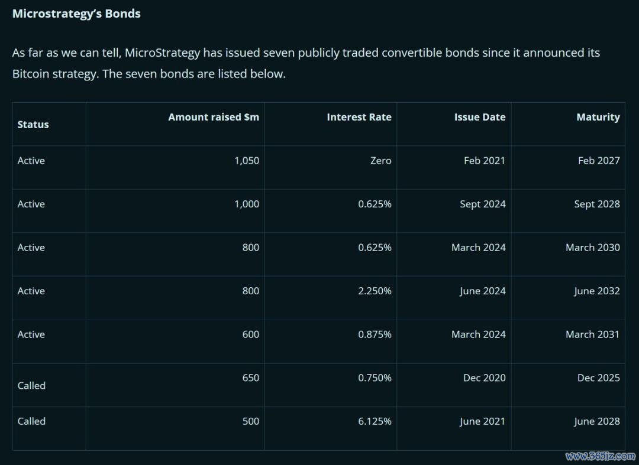Click the Status column header
The width and height of the screenshot is (639, 465).
tap(33, 125)
